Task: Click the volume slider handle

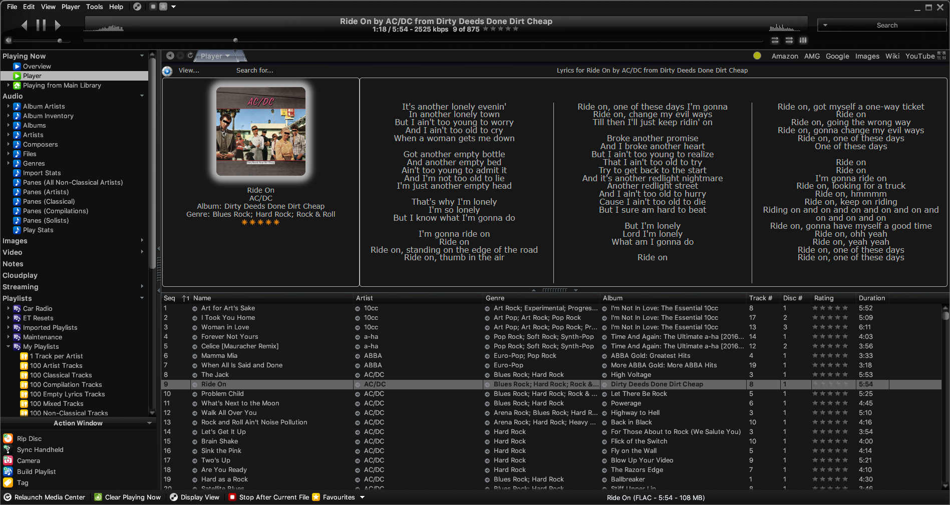Action: 60,41
